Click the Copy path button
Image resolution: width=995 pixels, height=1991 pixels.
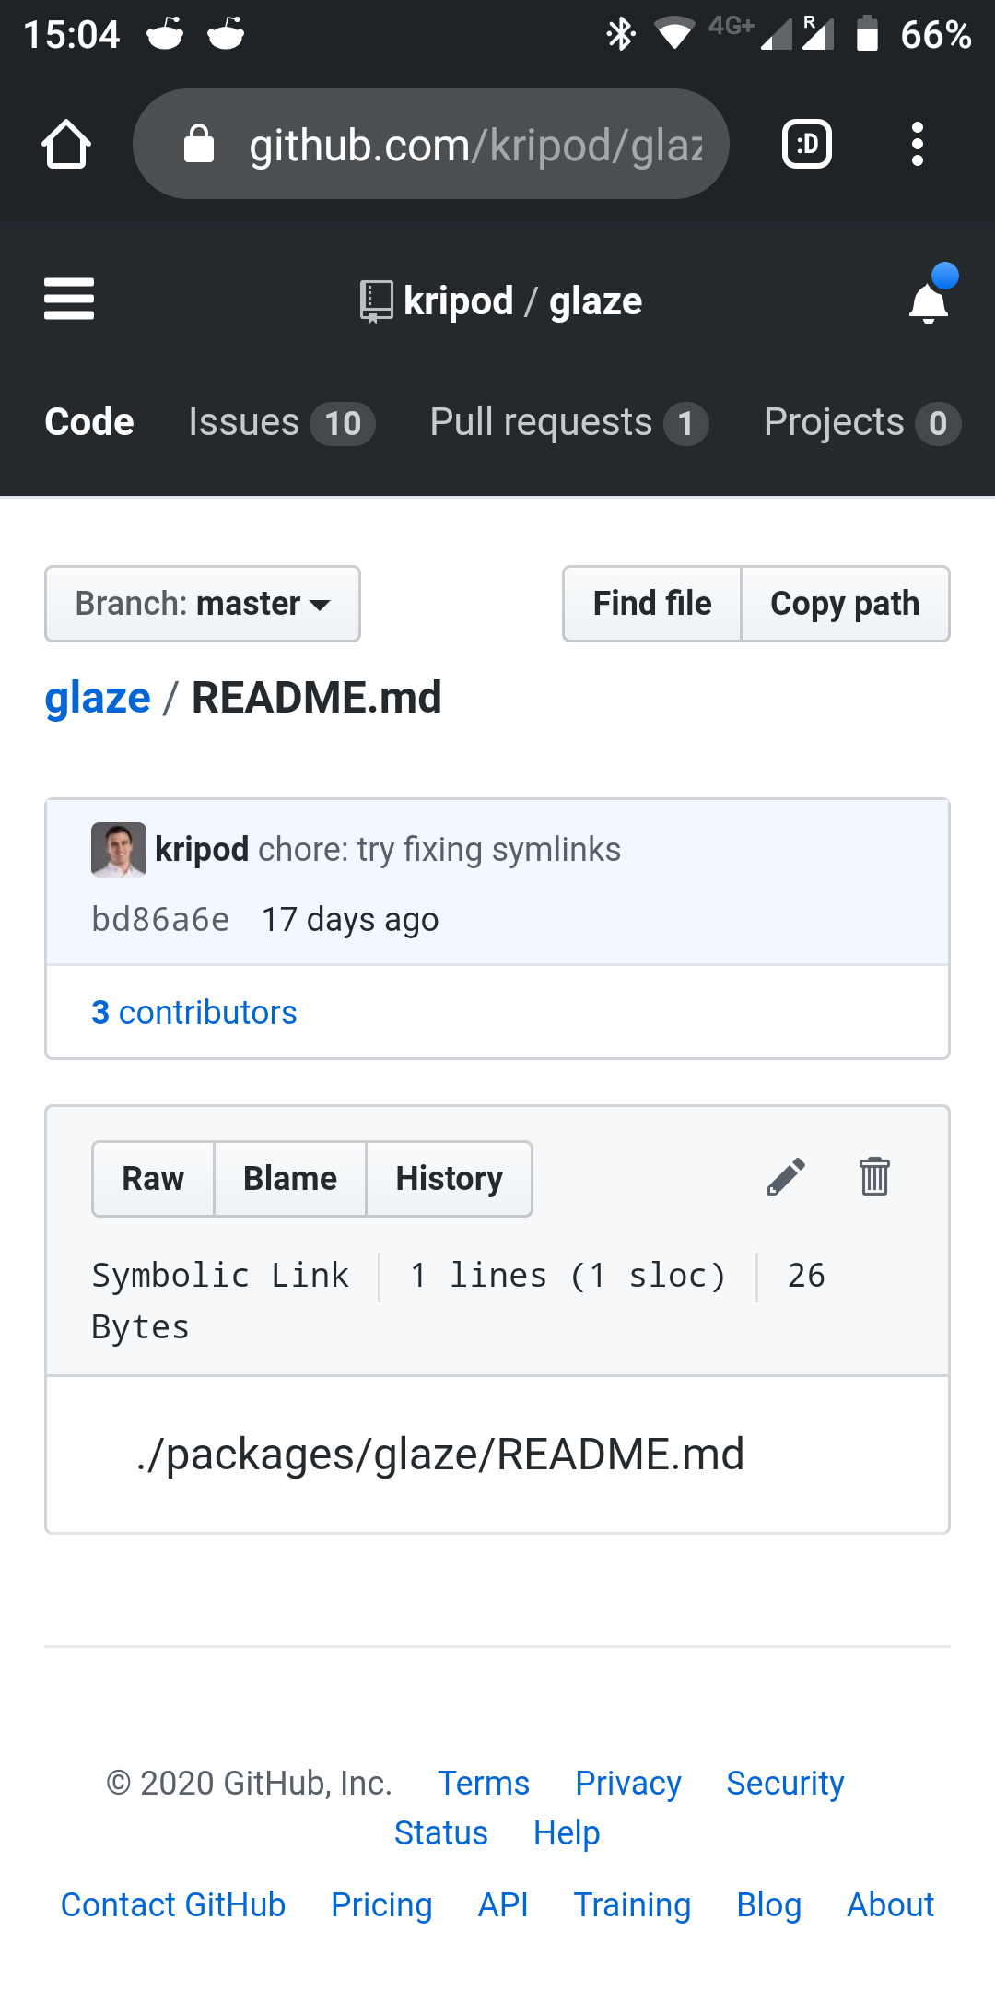pos(845,604)
